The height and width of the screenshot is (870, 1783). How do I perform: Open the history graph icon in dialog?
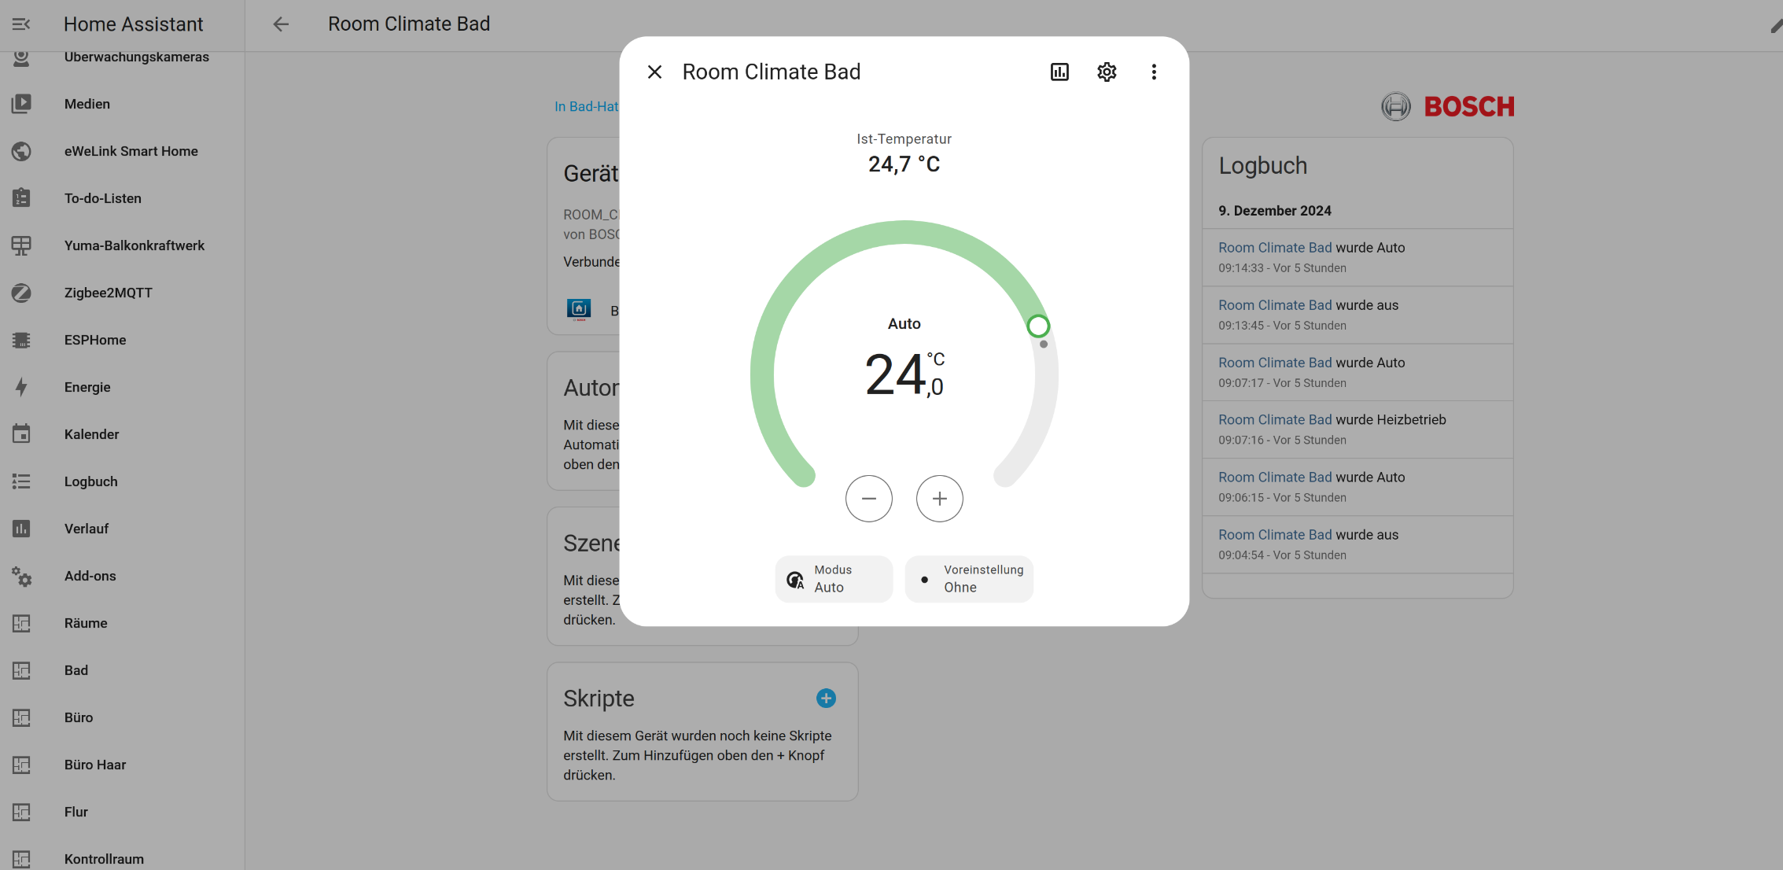pos(1059,72)
